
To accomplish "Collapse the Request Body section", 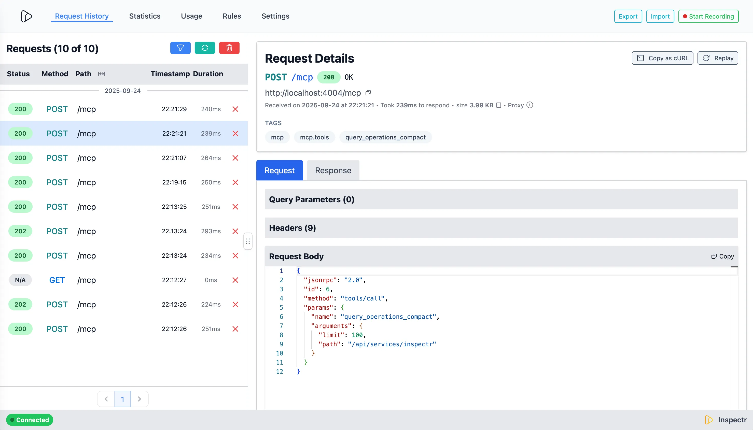I will tap(296, 256).
